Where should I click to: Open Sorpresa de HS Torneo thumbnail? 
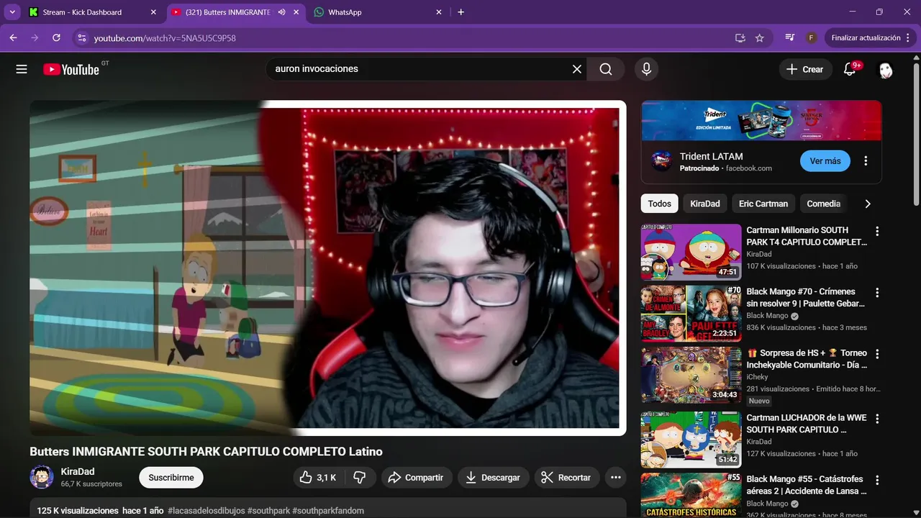pyautogui.click(x=691, y=375)
